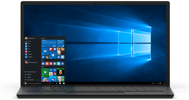Screen dimensions: 189x100
Task: Open the Mapy maps tile
Action: tap(45, 51)
